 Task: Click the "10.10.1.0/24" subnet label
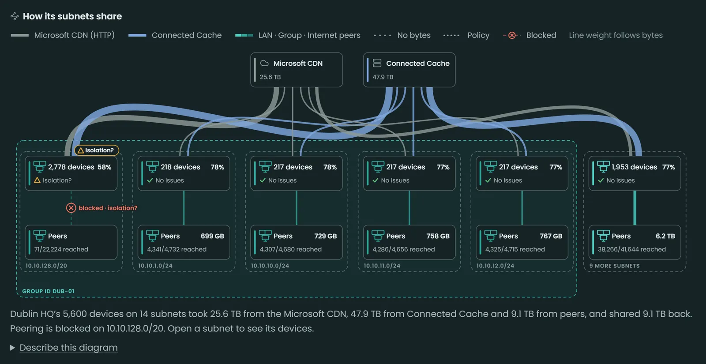coord(155,266)
